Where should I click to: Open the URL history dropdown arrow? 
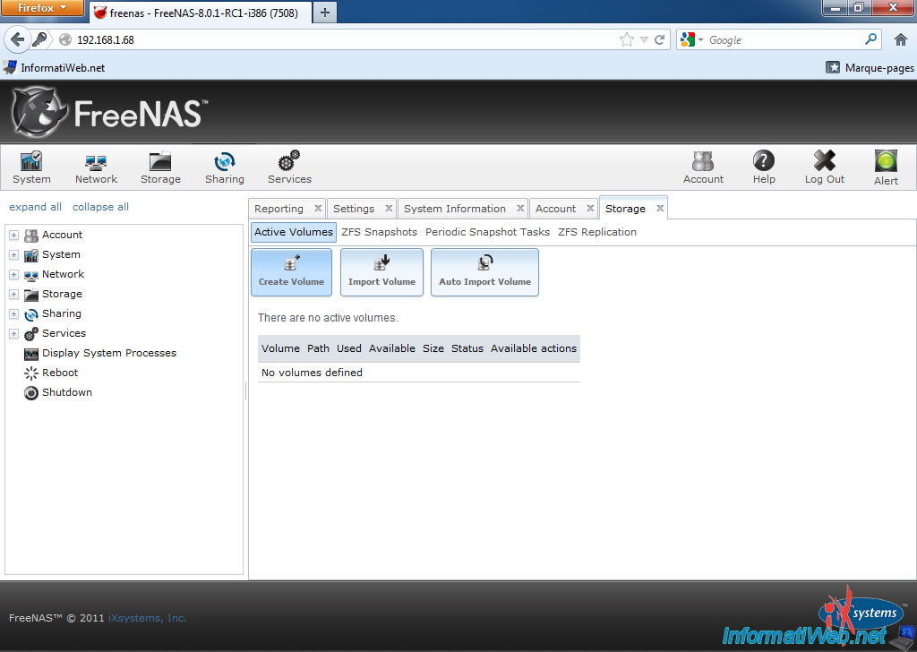click(x=644, y=39)
